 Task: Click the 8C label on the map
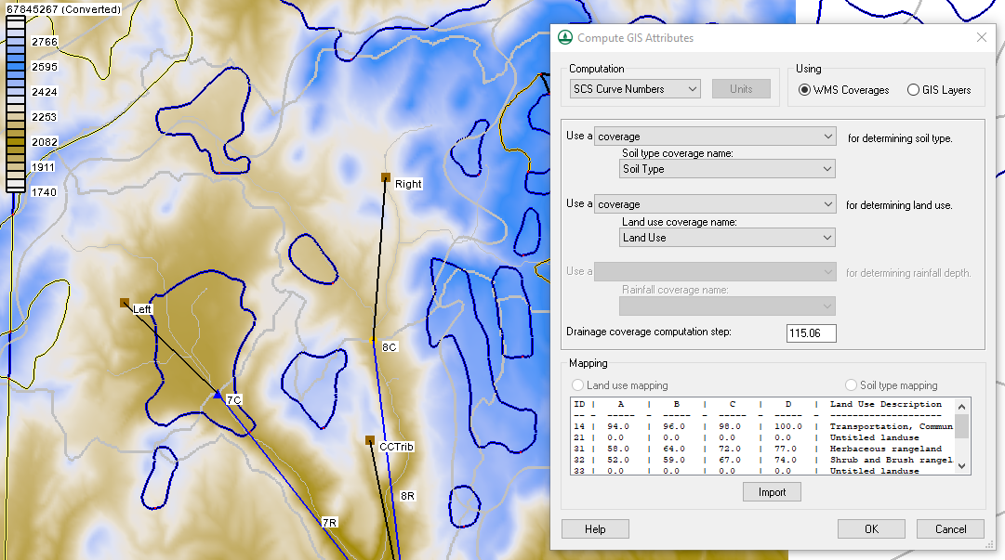click(x=389, y=347)
